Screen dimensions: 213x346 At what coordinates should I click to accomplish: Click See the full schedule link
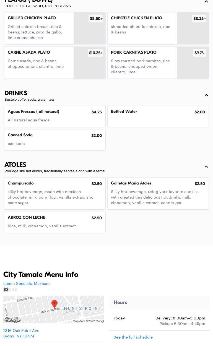pos(133,337)
